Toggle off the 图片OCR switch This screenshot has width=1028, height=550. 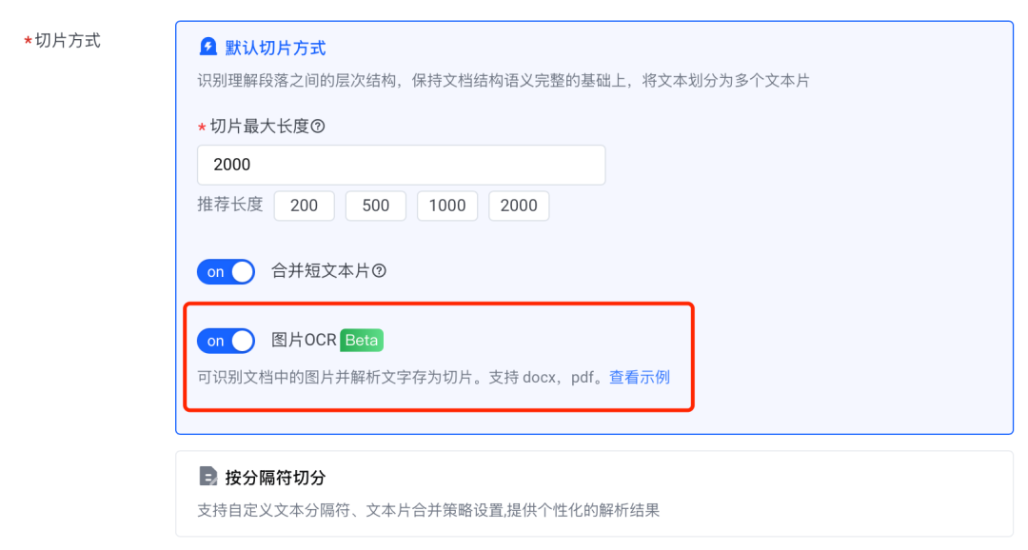(x=227, y=341)
